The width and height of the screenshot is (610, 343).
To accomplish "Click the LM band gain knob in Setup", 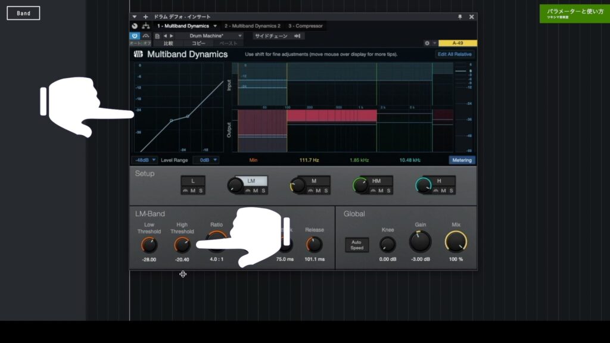I will pos(235,186).
